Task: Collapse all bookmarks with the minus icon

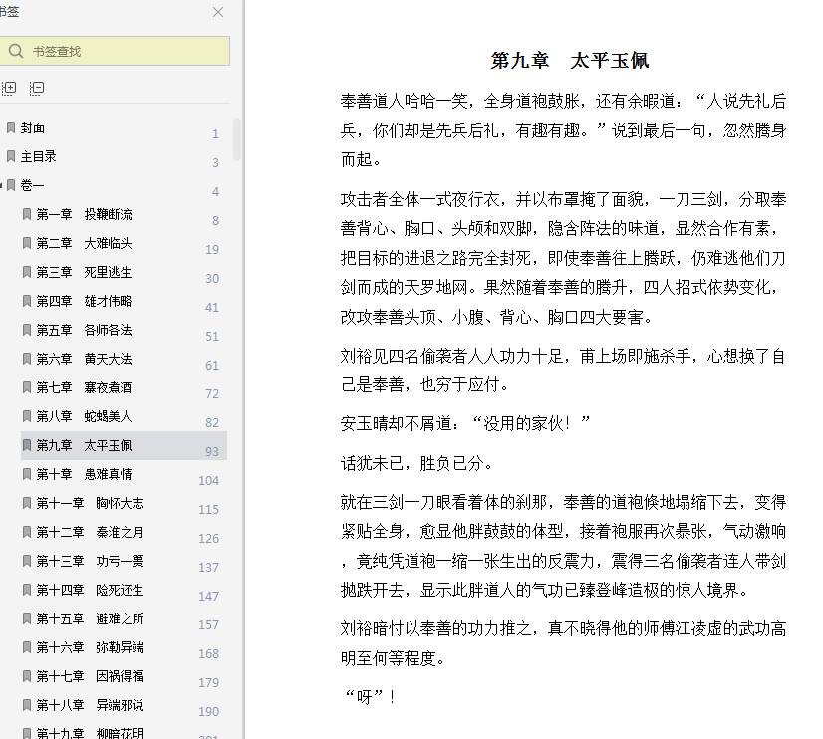Action: pos(37,88)
